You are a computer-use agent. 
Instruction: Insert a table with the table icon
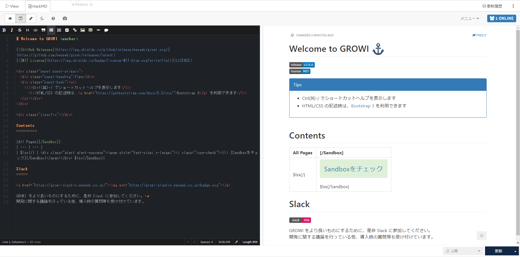tap(91, 30)
